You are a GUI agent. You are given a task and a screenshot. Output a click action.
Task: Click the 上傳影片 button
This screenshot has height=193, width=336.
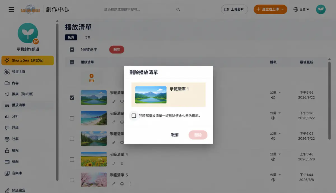pos(235,9)
